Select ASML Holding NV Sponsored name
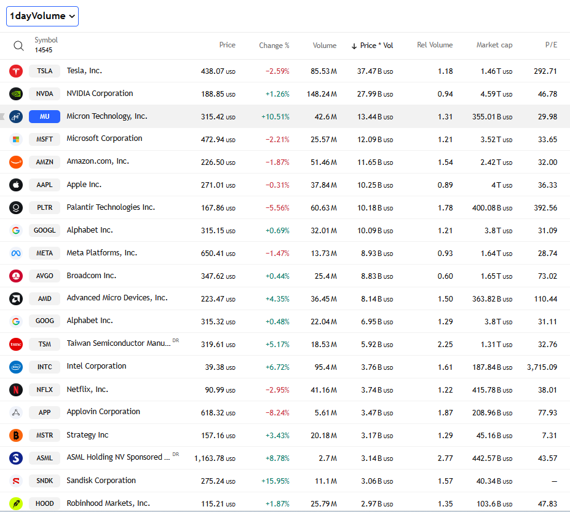Image resolution: width=570 pixels, height=512 pixels. point(118,457)
